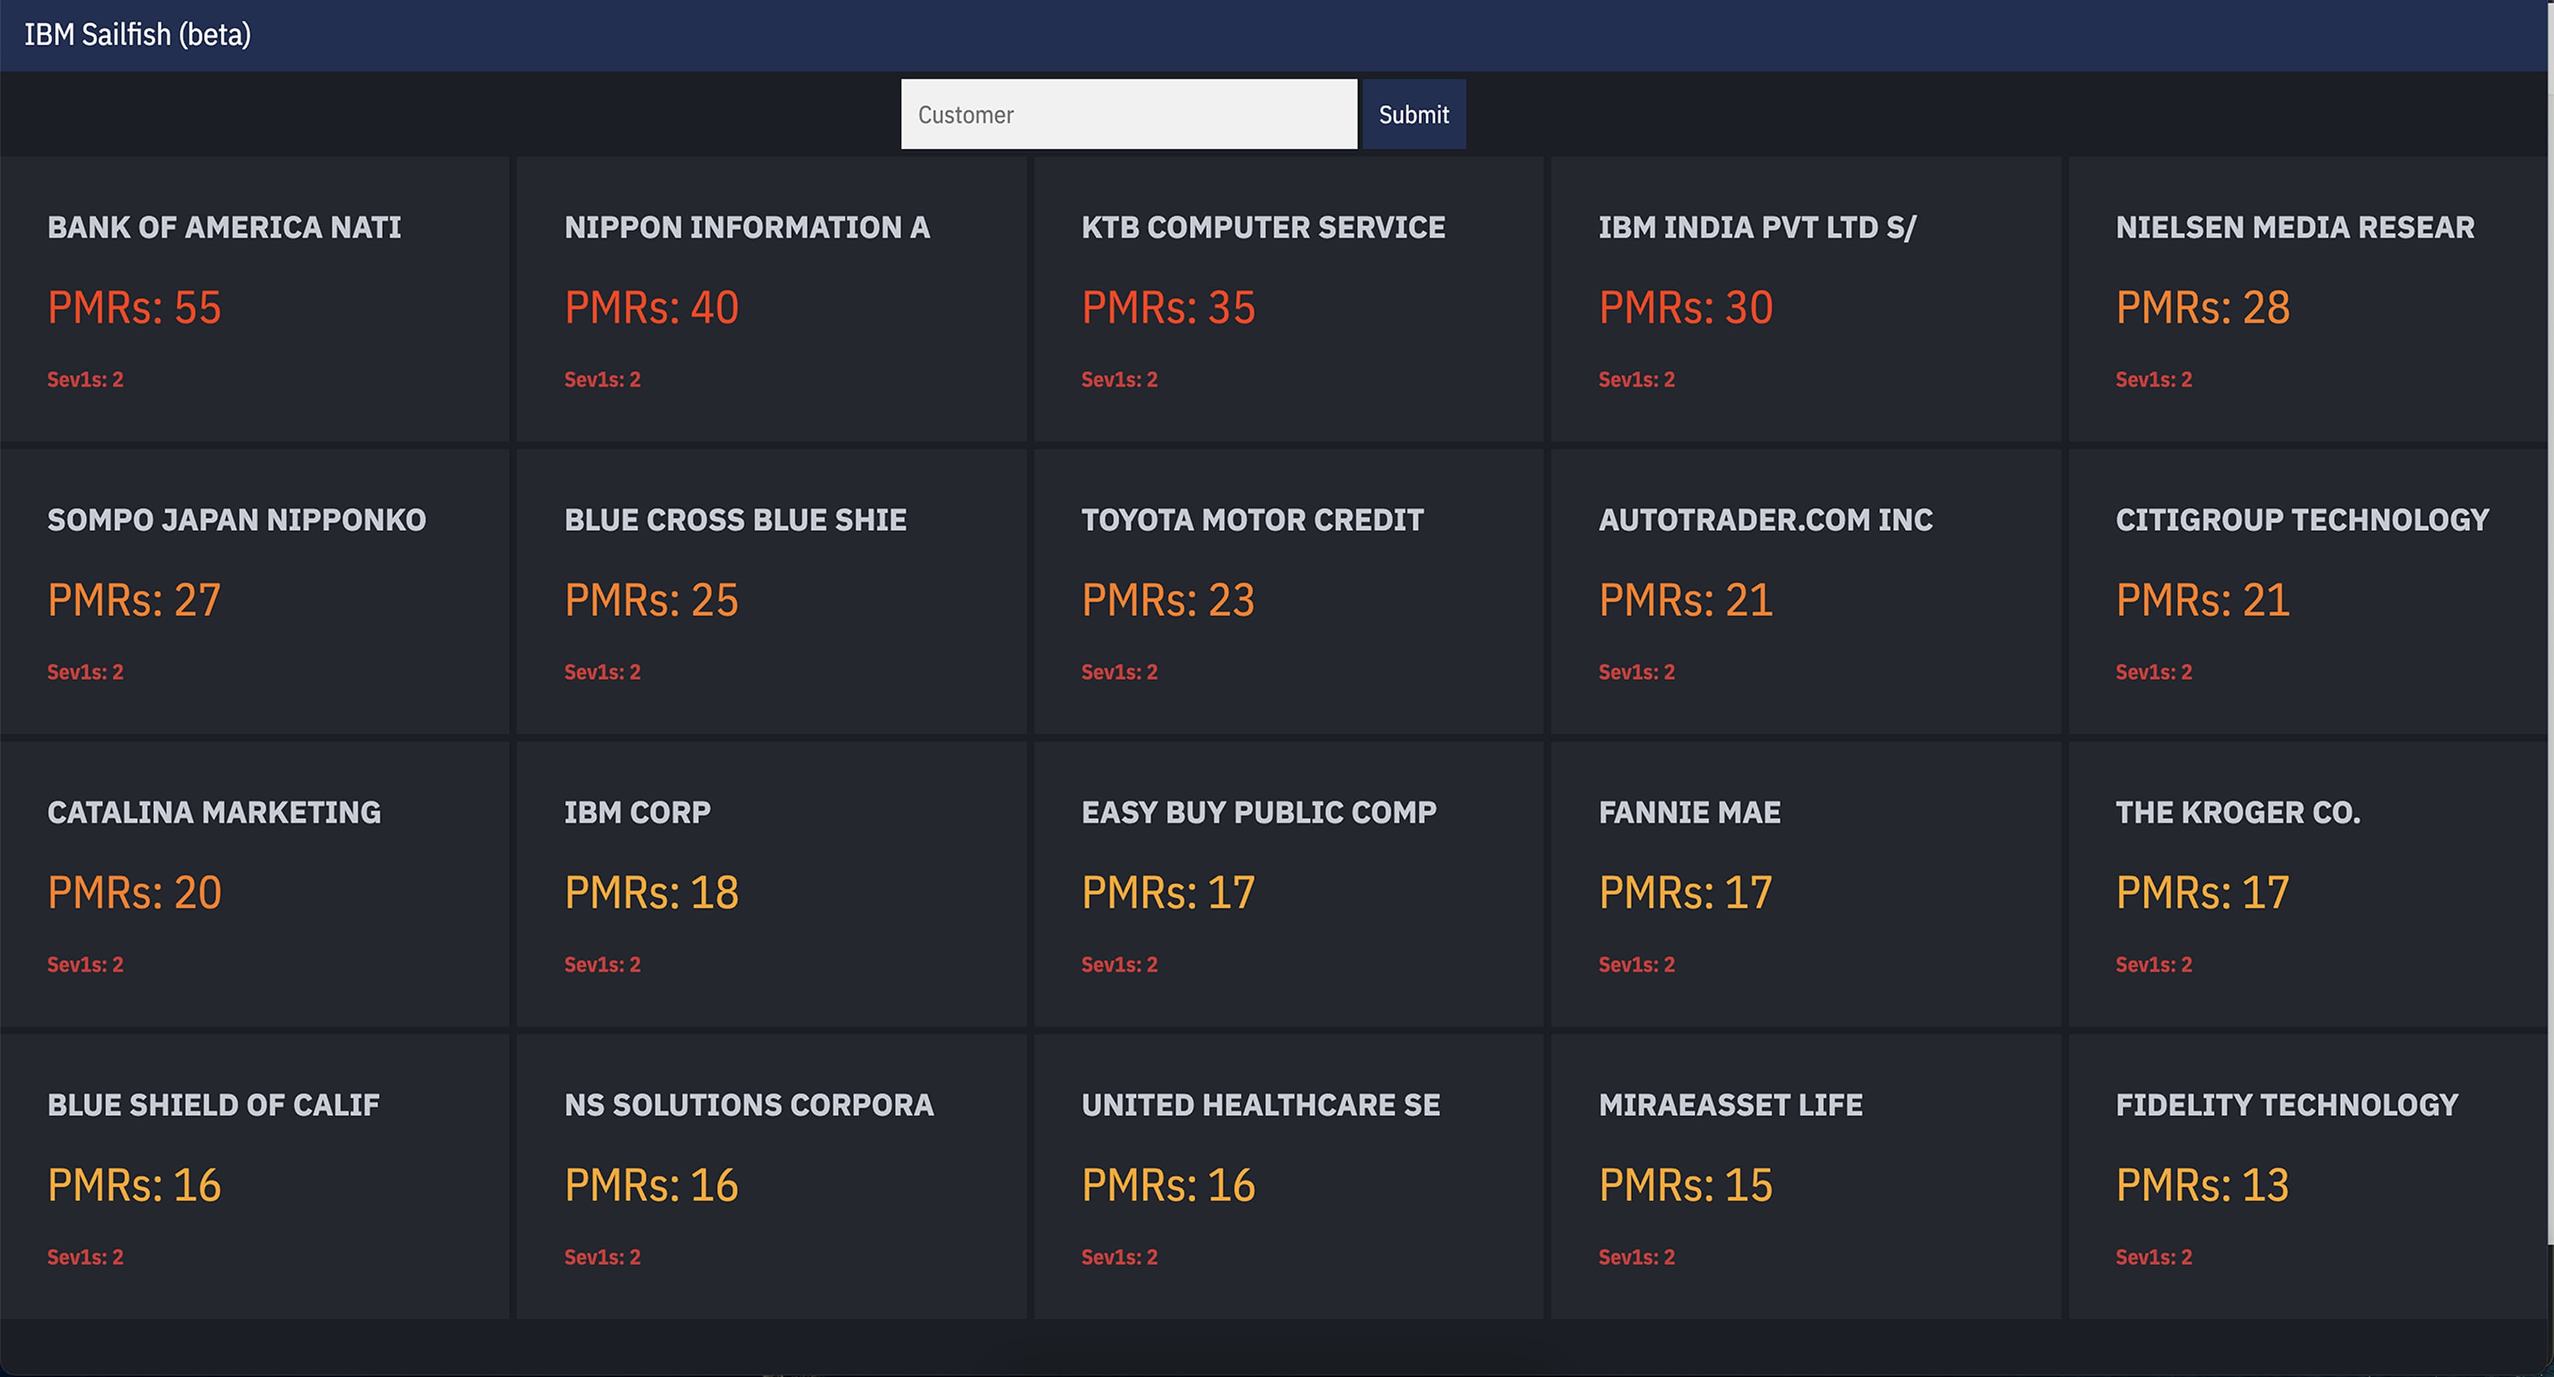Click the Customer search input field
This screenshot has width=2554, height=1377.
1128,114
